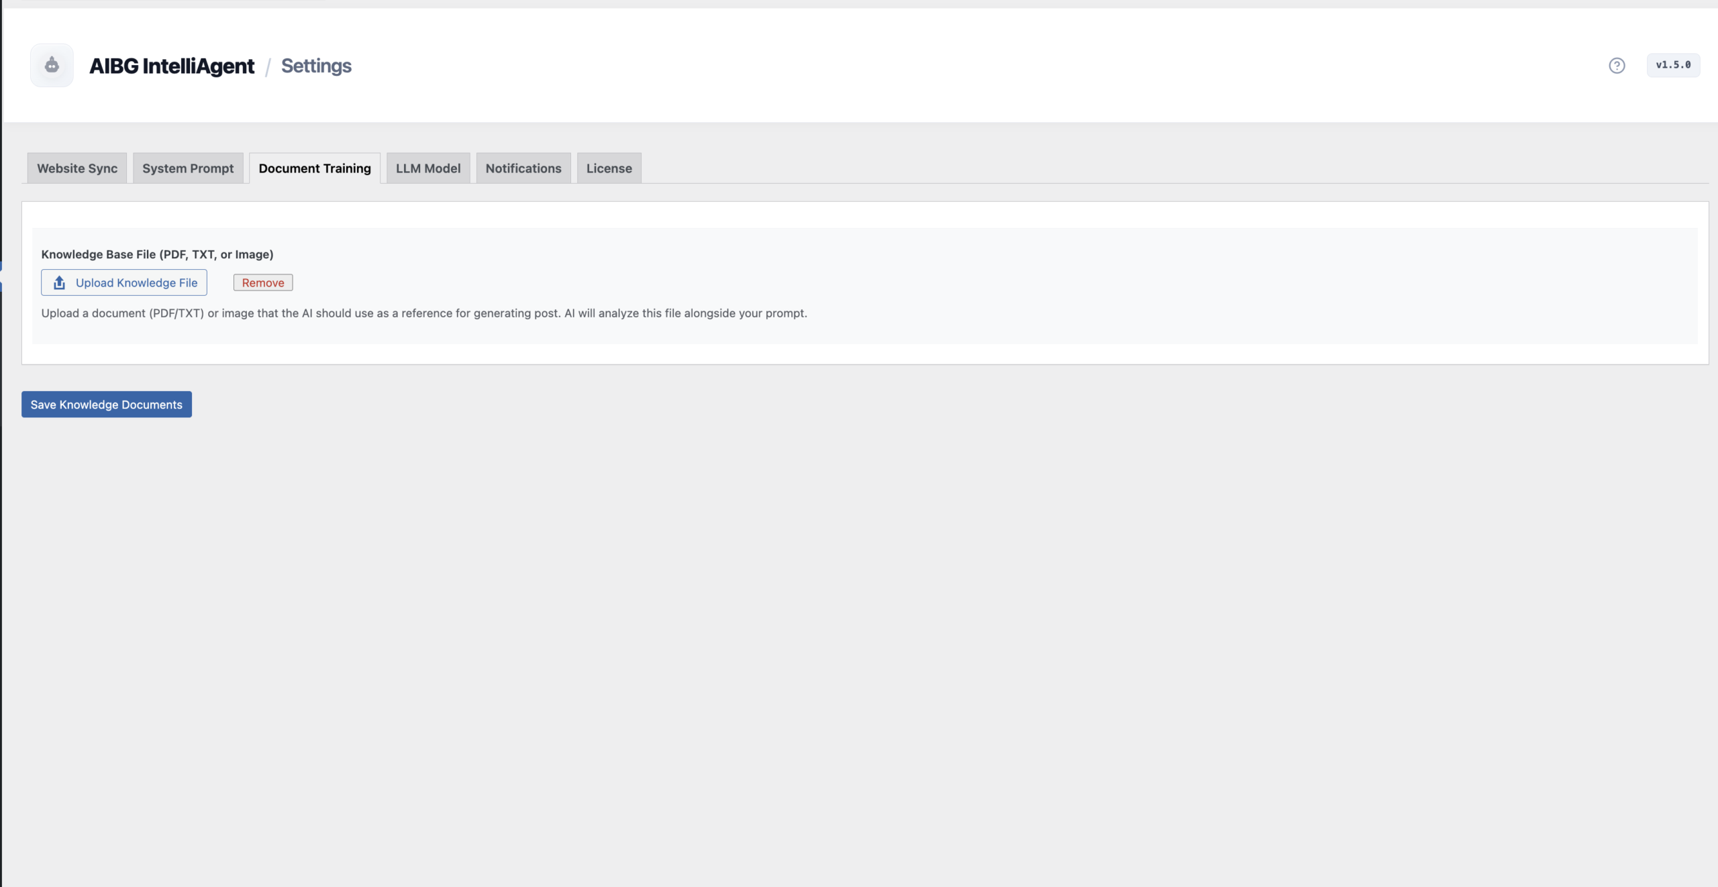Click the upload instructions helper text

(x=424, y=313)
